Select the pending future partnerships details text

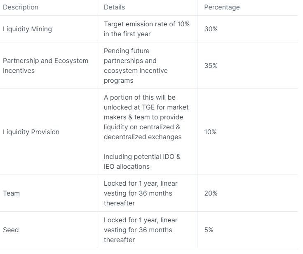(136, 65)
